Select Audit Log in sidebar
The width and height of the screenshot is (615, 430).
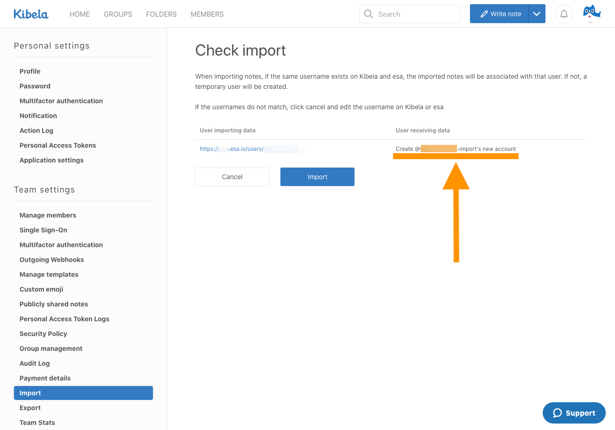(35, 363)
